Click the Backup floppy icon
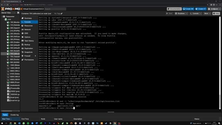The width and height of the screenshot is (222, 125). 23,45
